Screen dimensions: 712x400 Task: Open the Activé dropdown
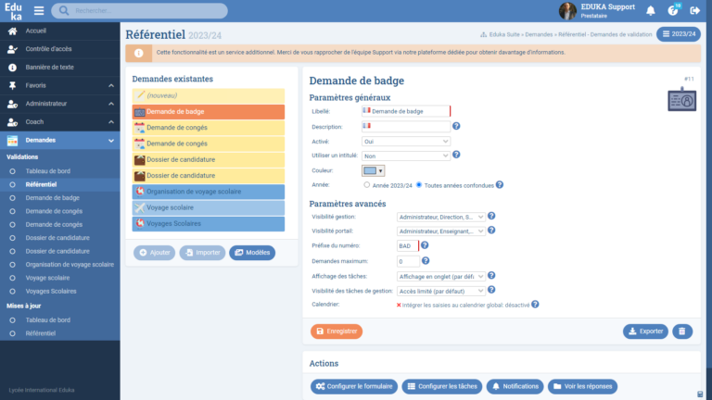pyautogui.click(x=406, y=142)
